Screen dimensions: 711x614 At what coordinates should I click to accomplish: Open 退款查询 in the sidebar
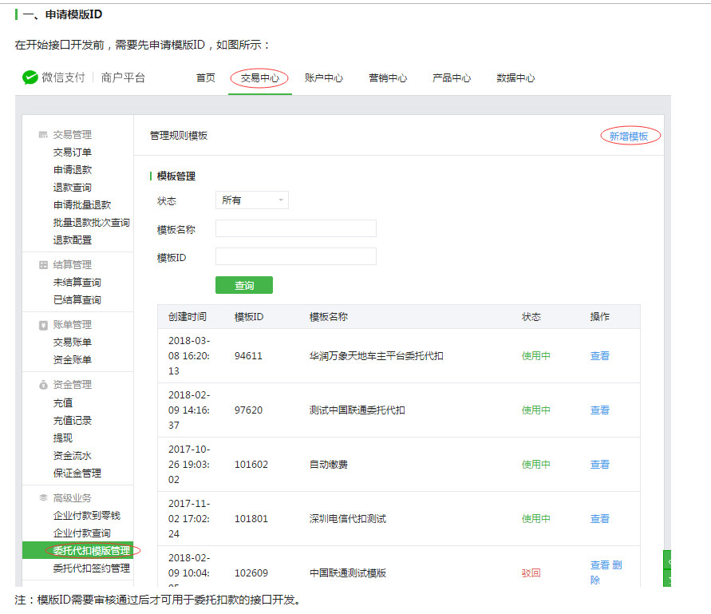point(73,188)
